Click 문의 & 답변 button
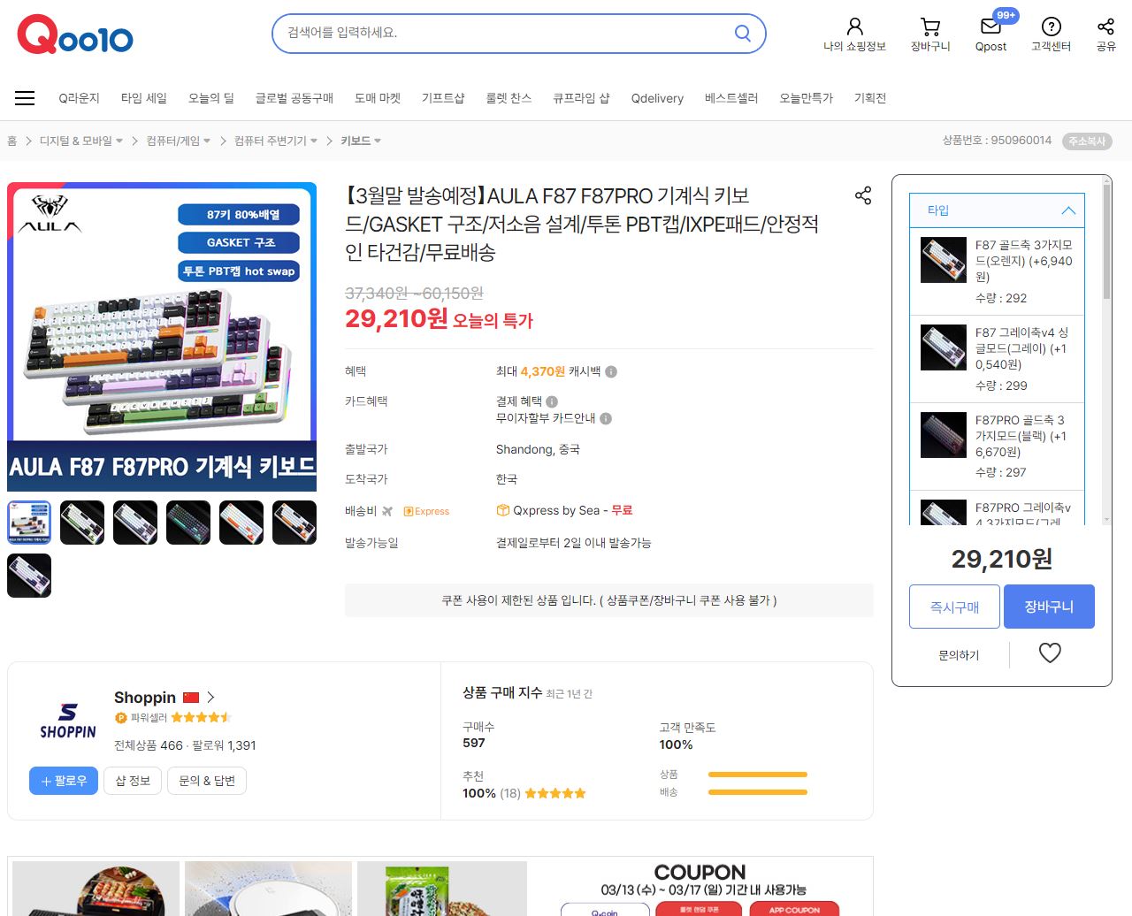This screenshot has width=1132, height=916. tap(207, 781)
